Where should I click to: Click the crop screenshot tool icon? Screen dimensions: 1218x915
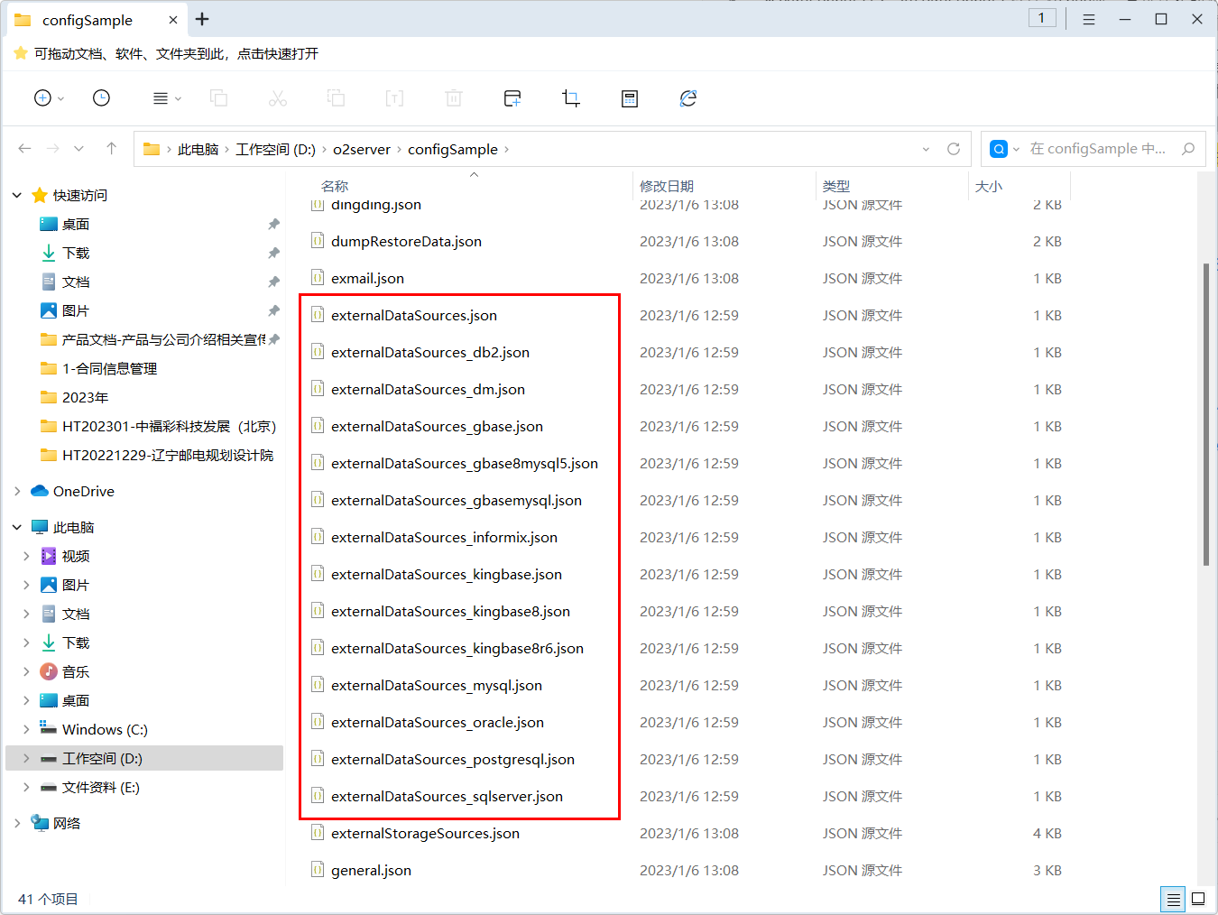click(x=570, y=98)
